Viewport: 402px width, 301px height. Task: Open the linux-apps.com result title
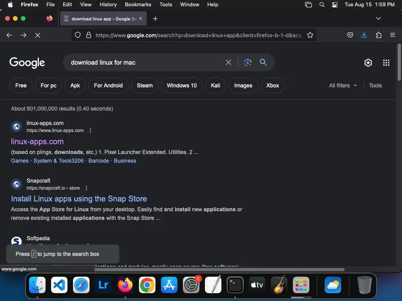[37, 141]
